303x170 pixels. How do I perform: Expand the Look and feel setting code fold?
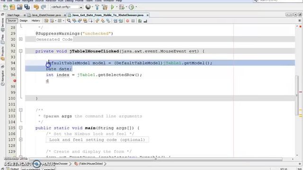pyautogui.click(x=21, y=140)
